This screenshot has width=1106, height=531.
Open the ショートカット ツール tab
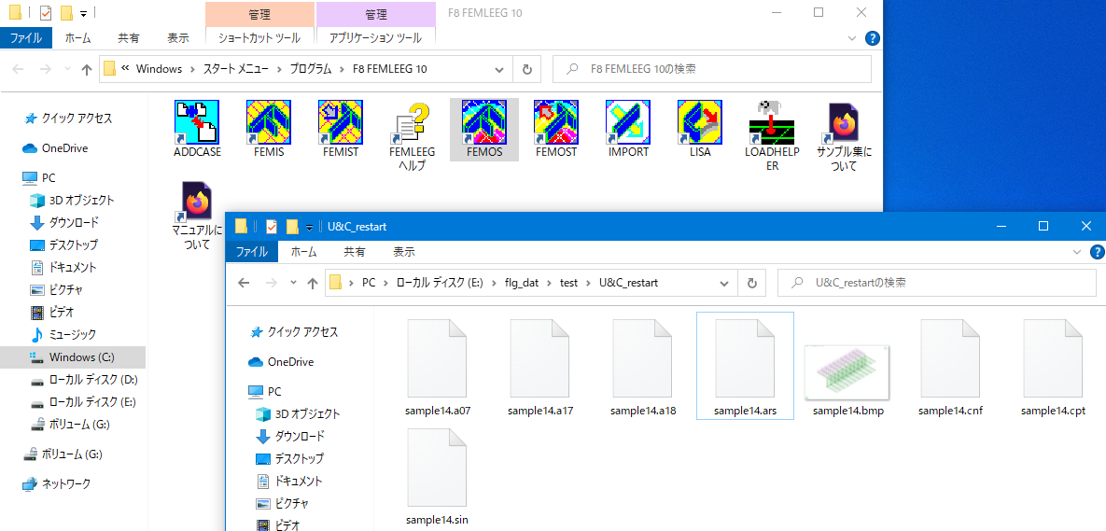pyautogui.click(x=259, y=38)
